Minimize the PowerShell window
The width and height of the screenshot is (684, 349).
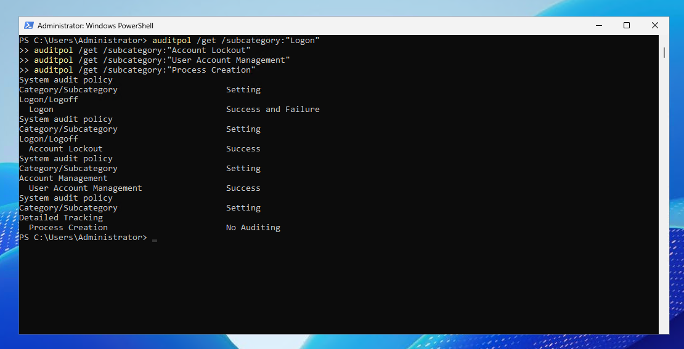click(598, 25)
